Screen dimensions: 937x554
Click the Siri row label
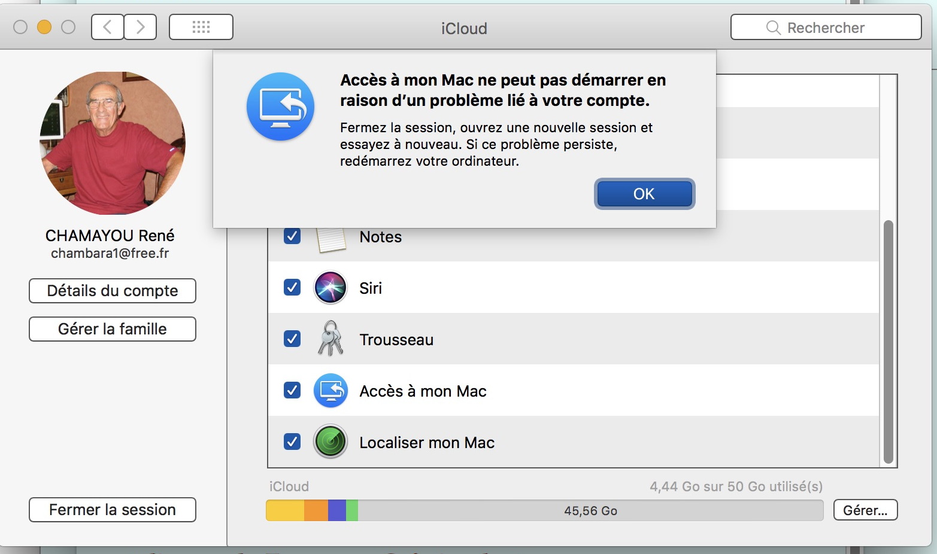point(371,288)
